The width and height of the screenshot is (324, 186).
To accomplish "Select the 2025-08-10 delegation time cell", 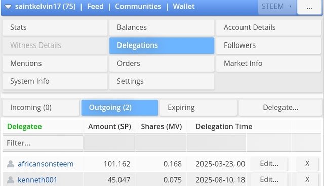I will [221, 180].
